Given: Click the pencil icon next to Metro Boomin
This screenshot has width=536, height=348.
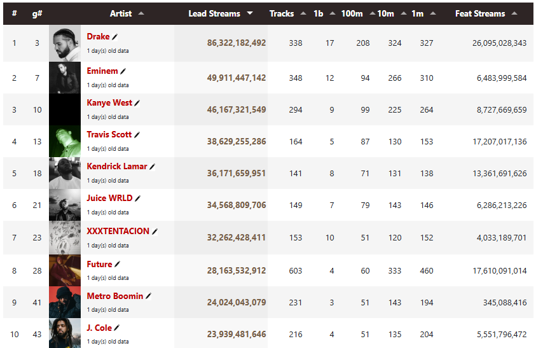Looking at the screenshot, I should coord(148,296).
